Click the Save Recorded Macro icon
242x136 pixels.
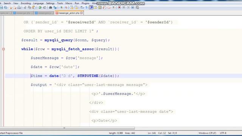tap(137, 8)
